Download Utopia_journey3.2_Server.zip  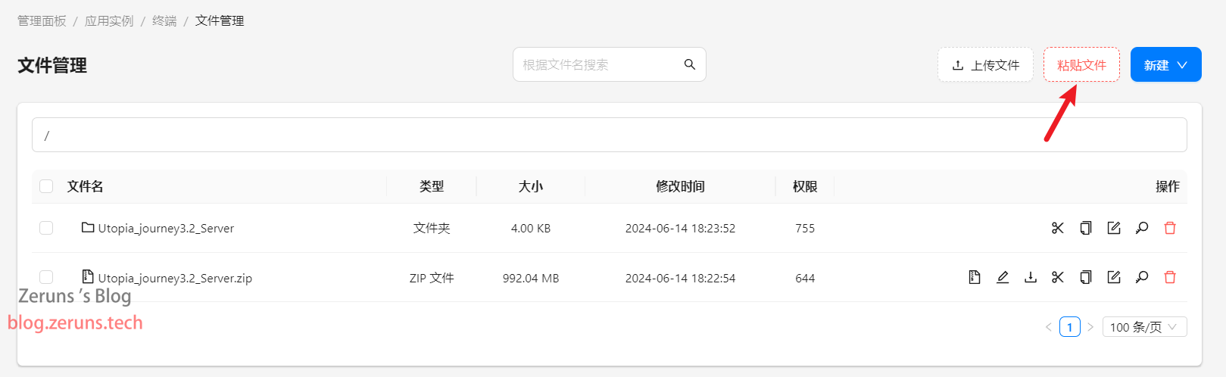coord(1031,278)
